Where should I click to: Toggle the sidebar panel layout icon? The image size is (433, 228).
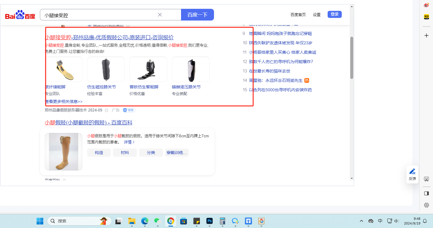(427, 193)
